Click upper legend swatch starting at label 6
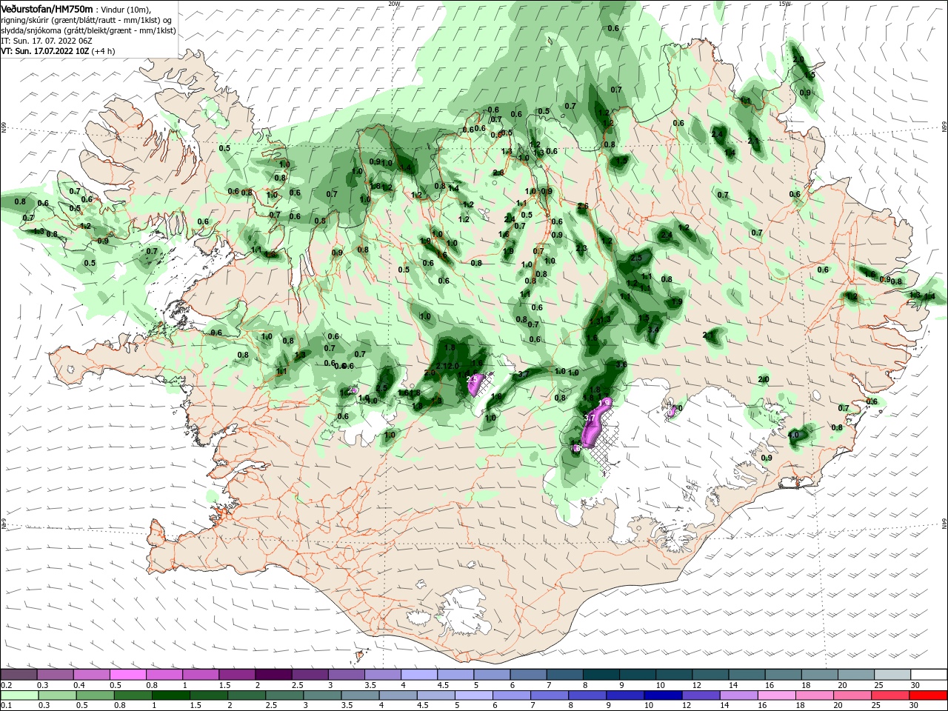 coord(528,675)
